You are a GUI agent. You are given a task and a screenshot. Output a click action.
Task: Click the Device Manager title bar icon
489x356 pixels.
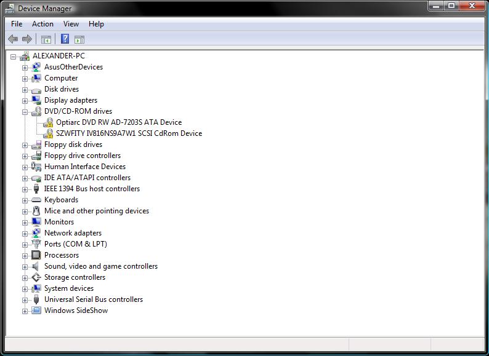click(10, 9)
